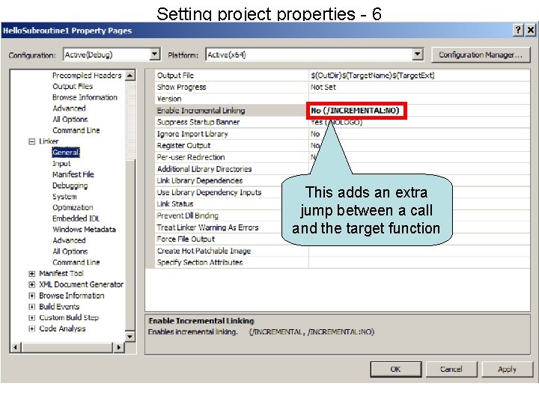Select Debugging under Linker
The width and height of the screenshot is (539, 404).
point(70,186)
